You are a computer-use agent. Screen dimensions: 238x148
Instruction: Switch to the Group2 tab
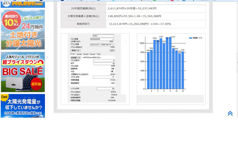point(79,54)
